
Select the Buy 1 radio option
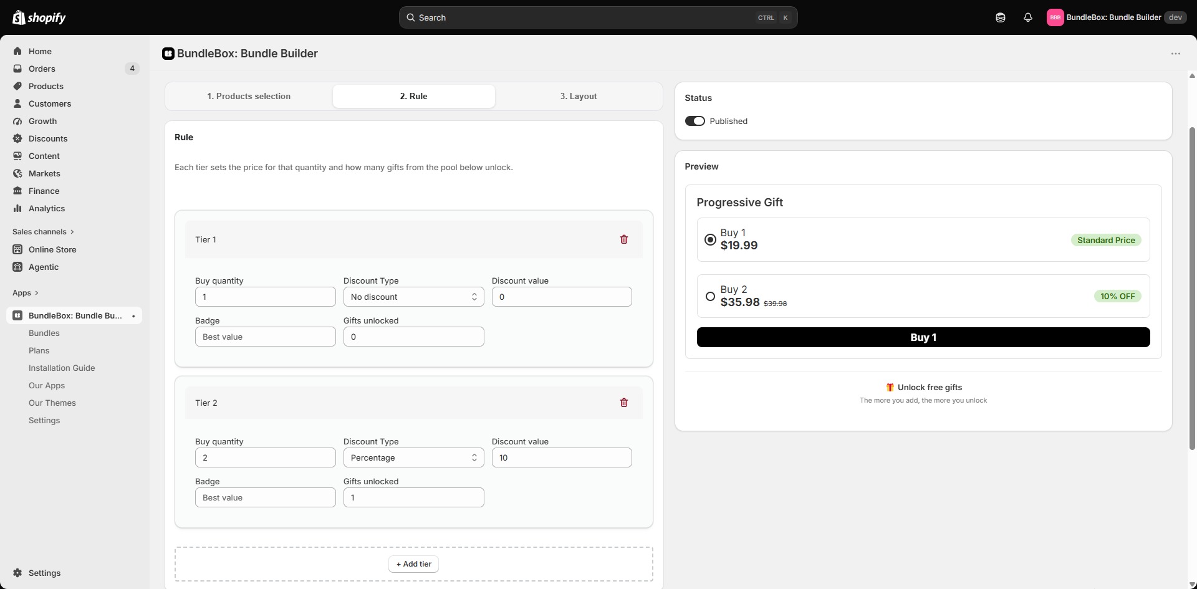pyautogui.click(x=709, y=240)
